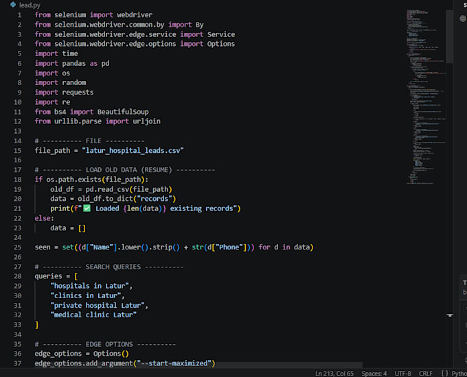This screenshot has width=467, height=377.
Task: Click 'import os' on line 7
Action: click(52, 73)
